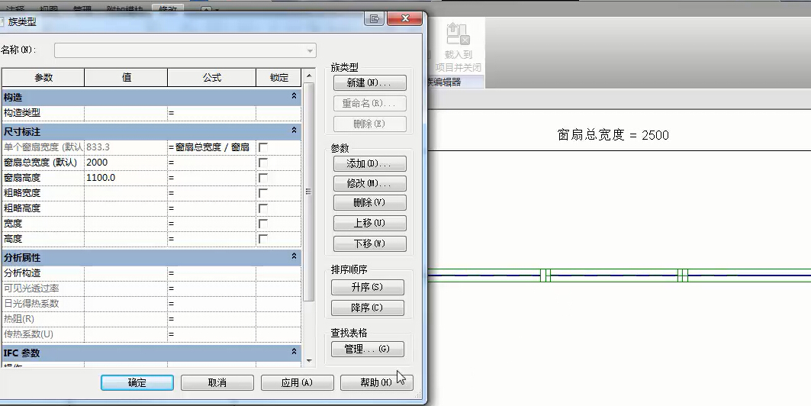This screenshot has height=406, width=811.
Task: Confirm the dialog with 确定
Action: (137, 382)
